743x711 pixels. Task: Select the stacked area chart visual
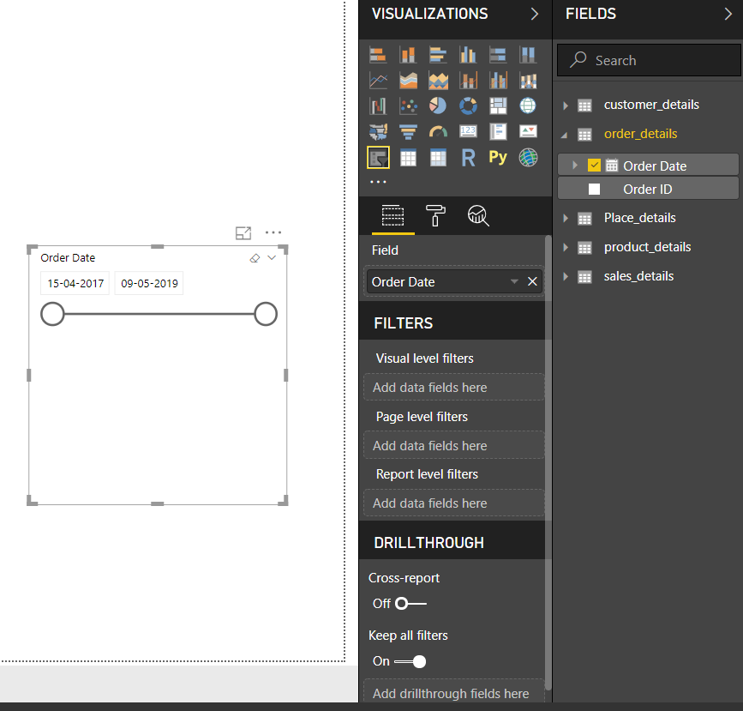point(438,81)
